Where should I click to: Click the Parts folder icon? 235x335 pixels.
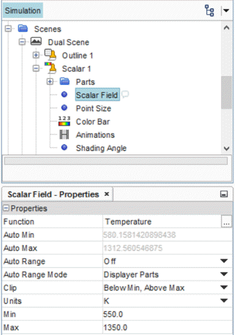pos(65,81)
